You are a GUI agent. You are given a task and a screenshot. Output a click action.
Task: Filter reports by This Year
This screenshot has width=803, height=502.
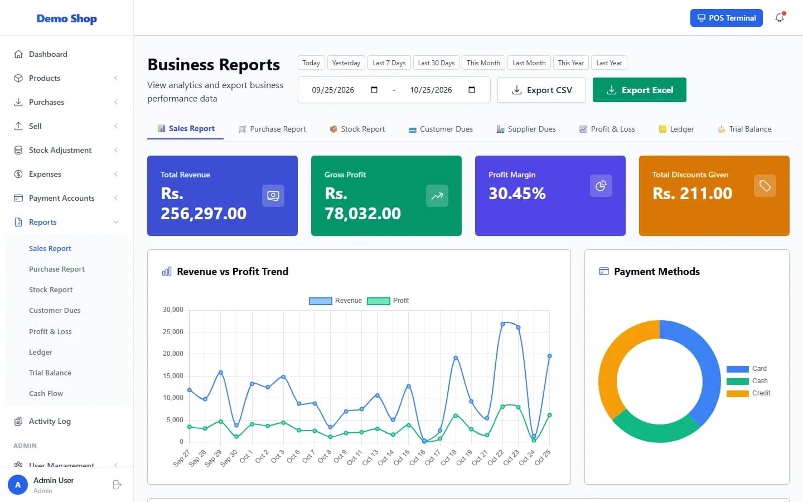(571, 63)
